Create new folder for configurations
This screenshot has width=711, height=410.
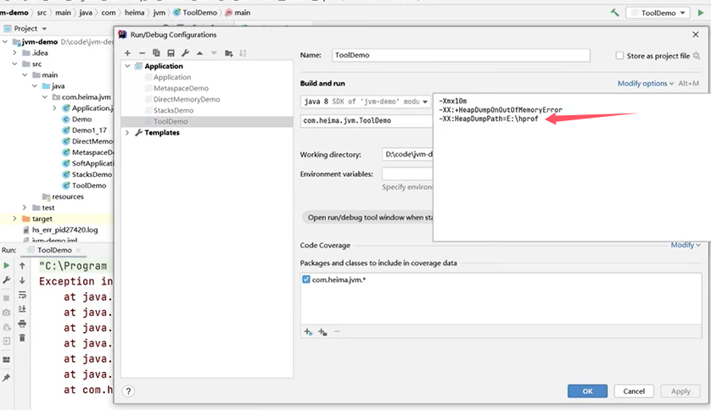pyautogui.click(x=228, y=53)
